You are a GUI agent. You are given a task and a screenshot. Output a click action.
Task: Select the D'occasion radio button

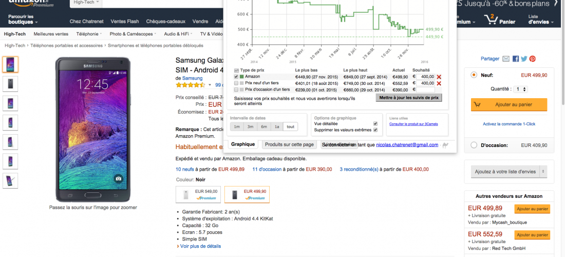click(474, 145)
